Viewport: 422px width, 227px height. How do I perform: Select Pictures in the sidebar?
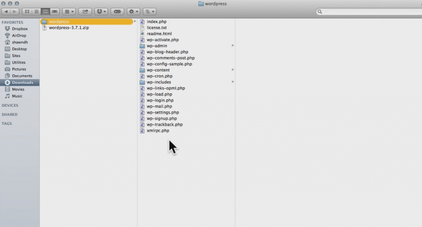point(20,69)
